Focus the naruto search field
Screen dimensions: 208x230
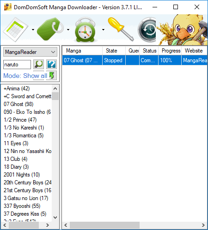17,65
